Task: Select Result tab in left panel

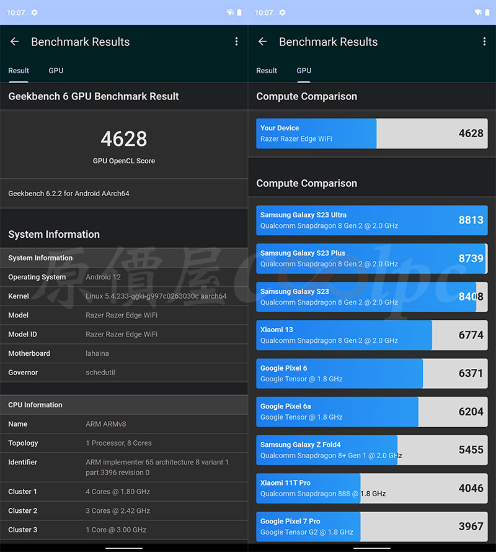Action: click(19, 71)
